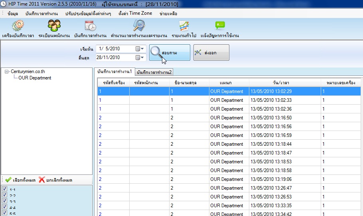Click green check เลือกทั้งหมด select all

pos(8,180)
